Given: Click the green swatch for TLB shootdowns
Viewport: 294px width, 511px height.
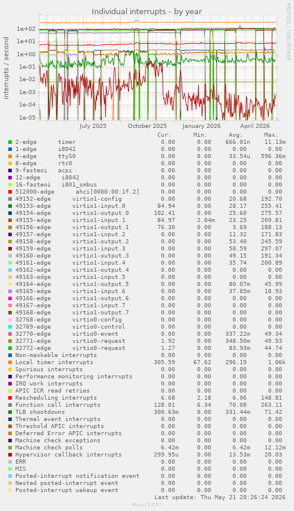Looking at the screenshot, I should point(10,412).
